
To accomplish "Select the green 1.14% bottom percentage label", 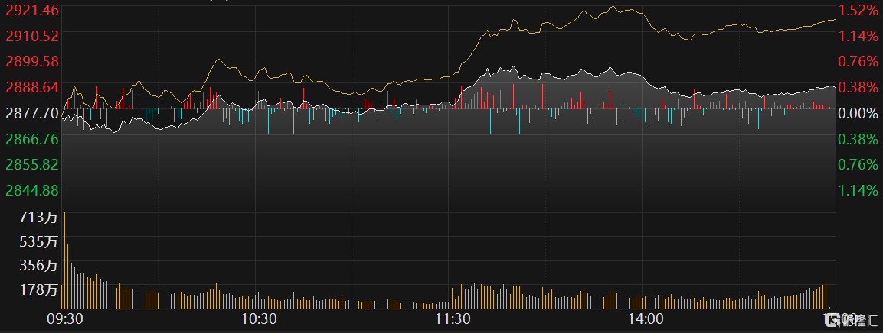I will point(858,190).
